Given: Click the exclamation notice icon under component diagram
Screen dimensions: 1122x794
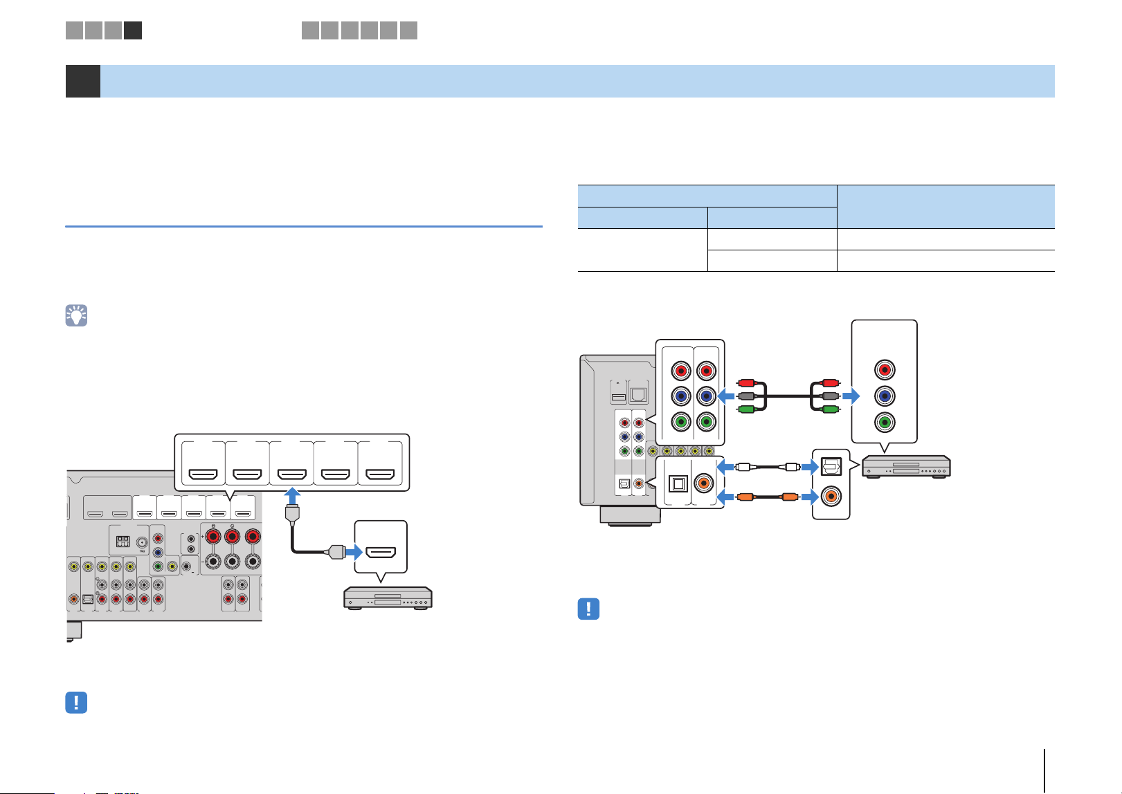Looking at the screenshot, I should pyautogui.click(x=588, y=609).
